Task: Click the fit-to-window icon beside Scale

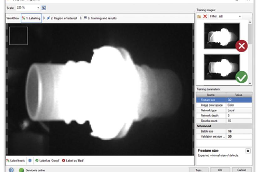Action: (x=43, y=8)
